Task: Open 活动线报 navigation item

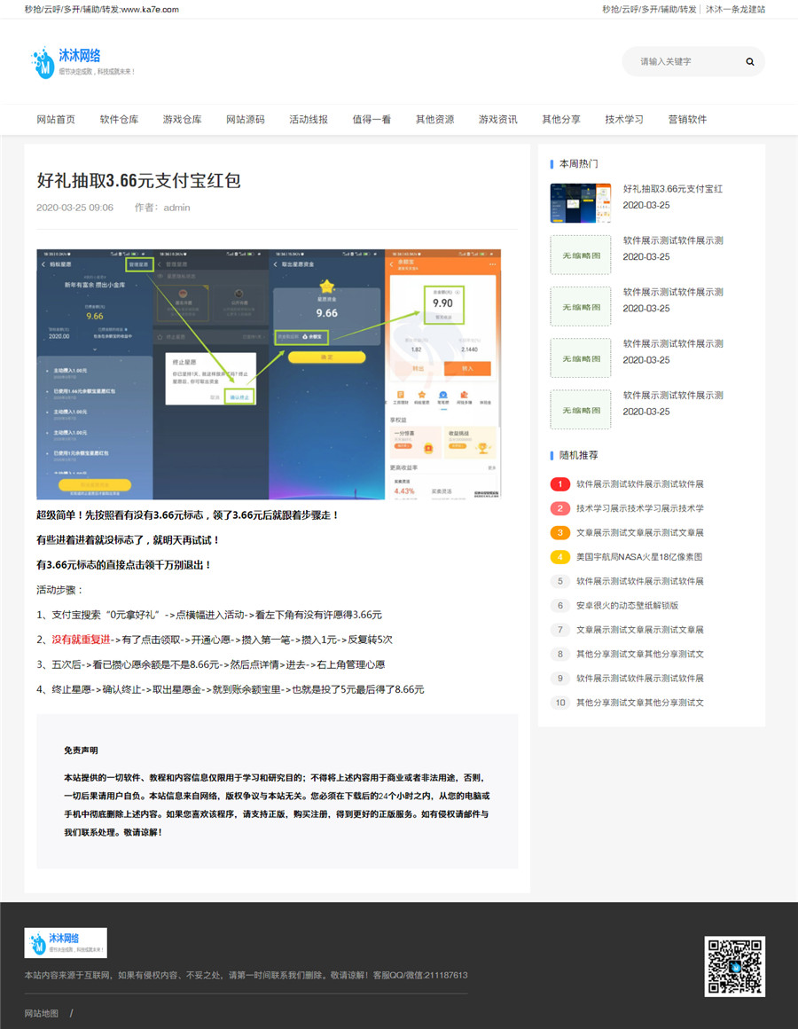Action: click(309, 120)
